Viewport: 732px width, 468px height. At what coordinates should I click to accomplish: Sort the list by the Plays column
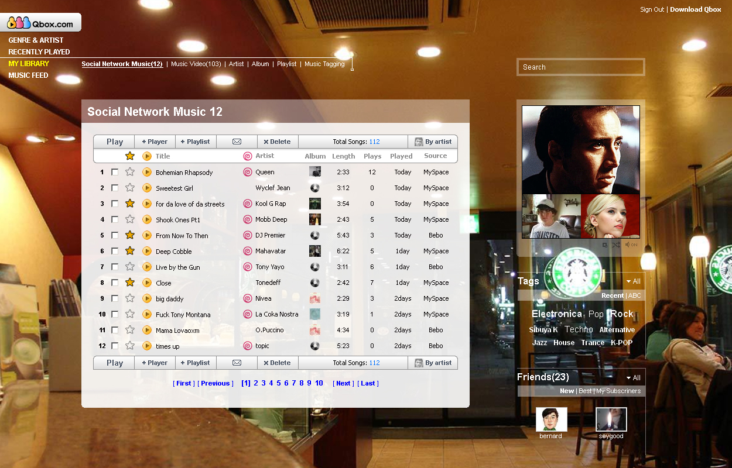click(x=372, y=156)
